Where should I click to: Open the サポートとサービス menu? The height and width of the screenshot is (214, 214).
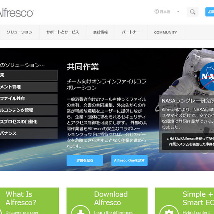(x=63, y=32)
